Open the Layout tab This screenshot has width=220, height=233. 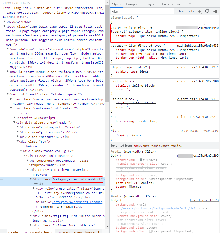(x=152, y=4)
